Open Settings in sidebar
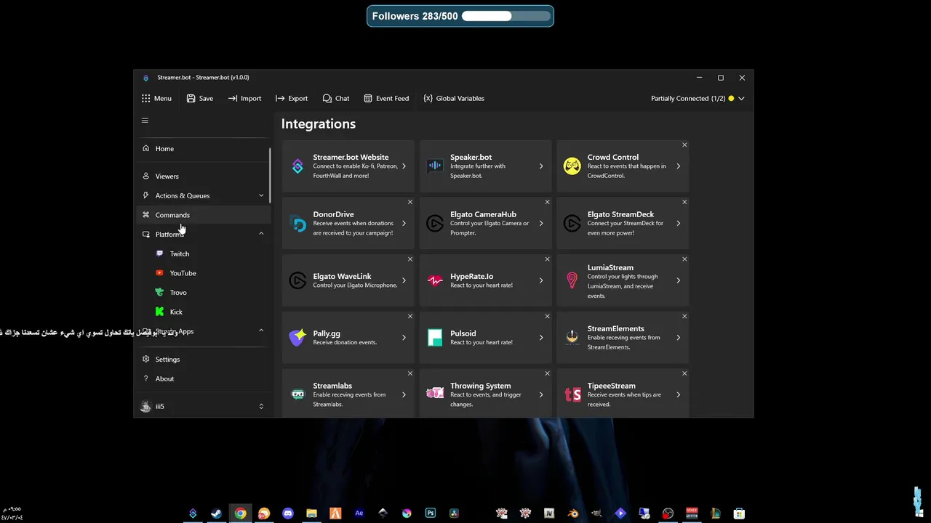931x523 pixels. 204,360
